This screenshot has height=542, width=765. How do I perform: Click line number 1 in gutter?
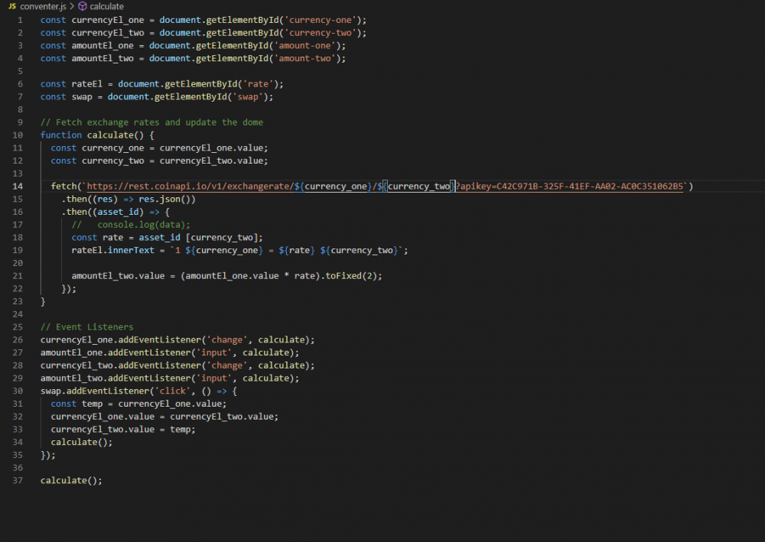click(x=20, y=20)
